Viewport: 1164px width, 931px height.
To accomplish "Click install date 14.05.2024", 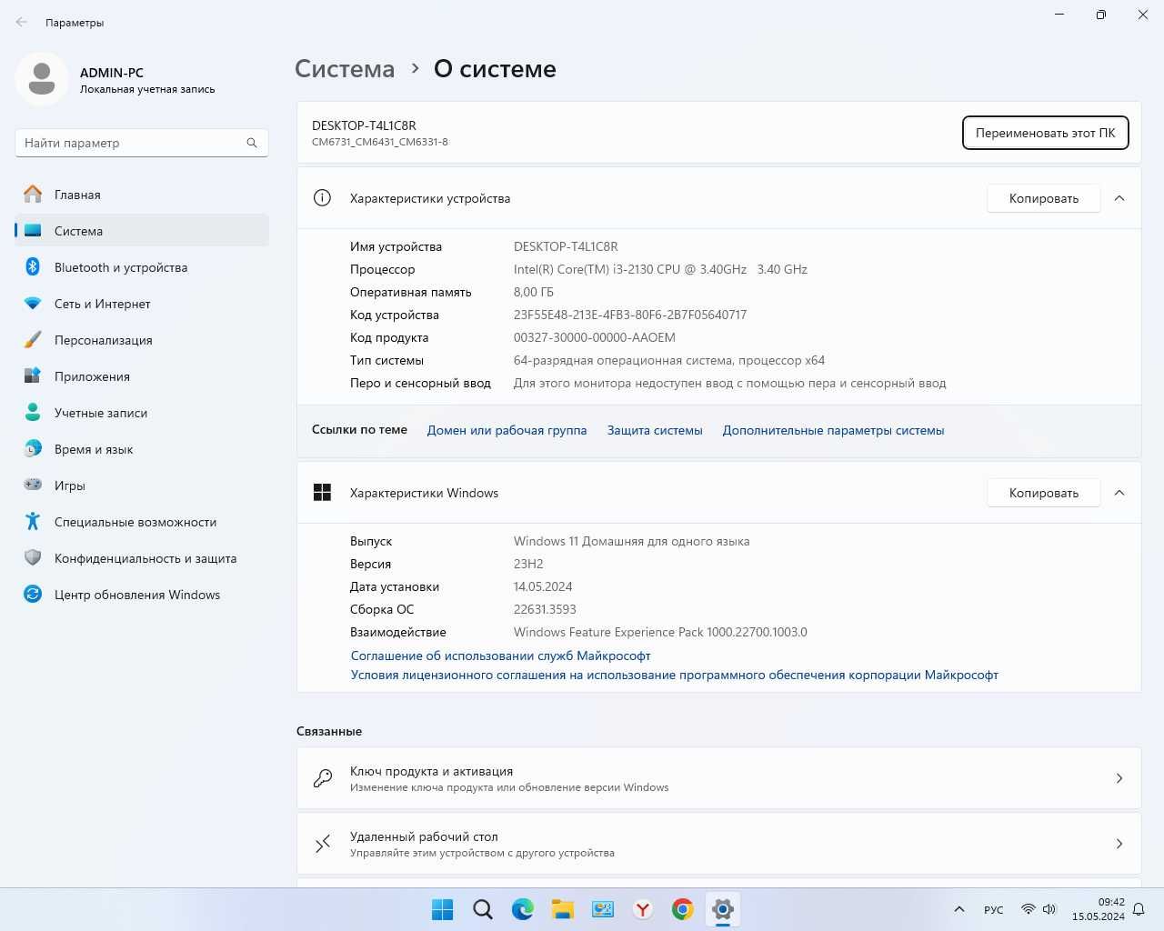I will tap(543, 586).
